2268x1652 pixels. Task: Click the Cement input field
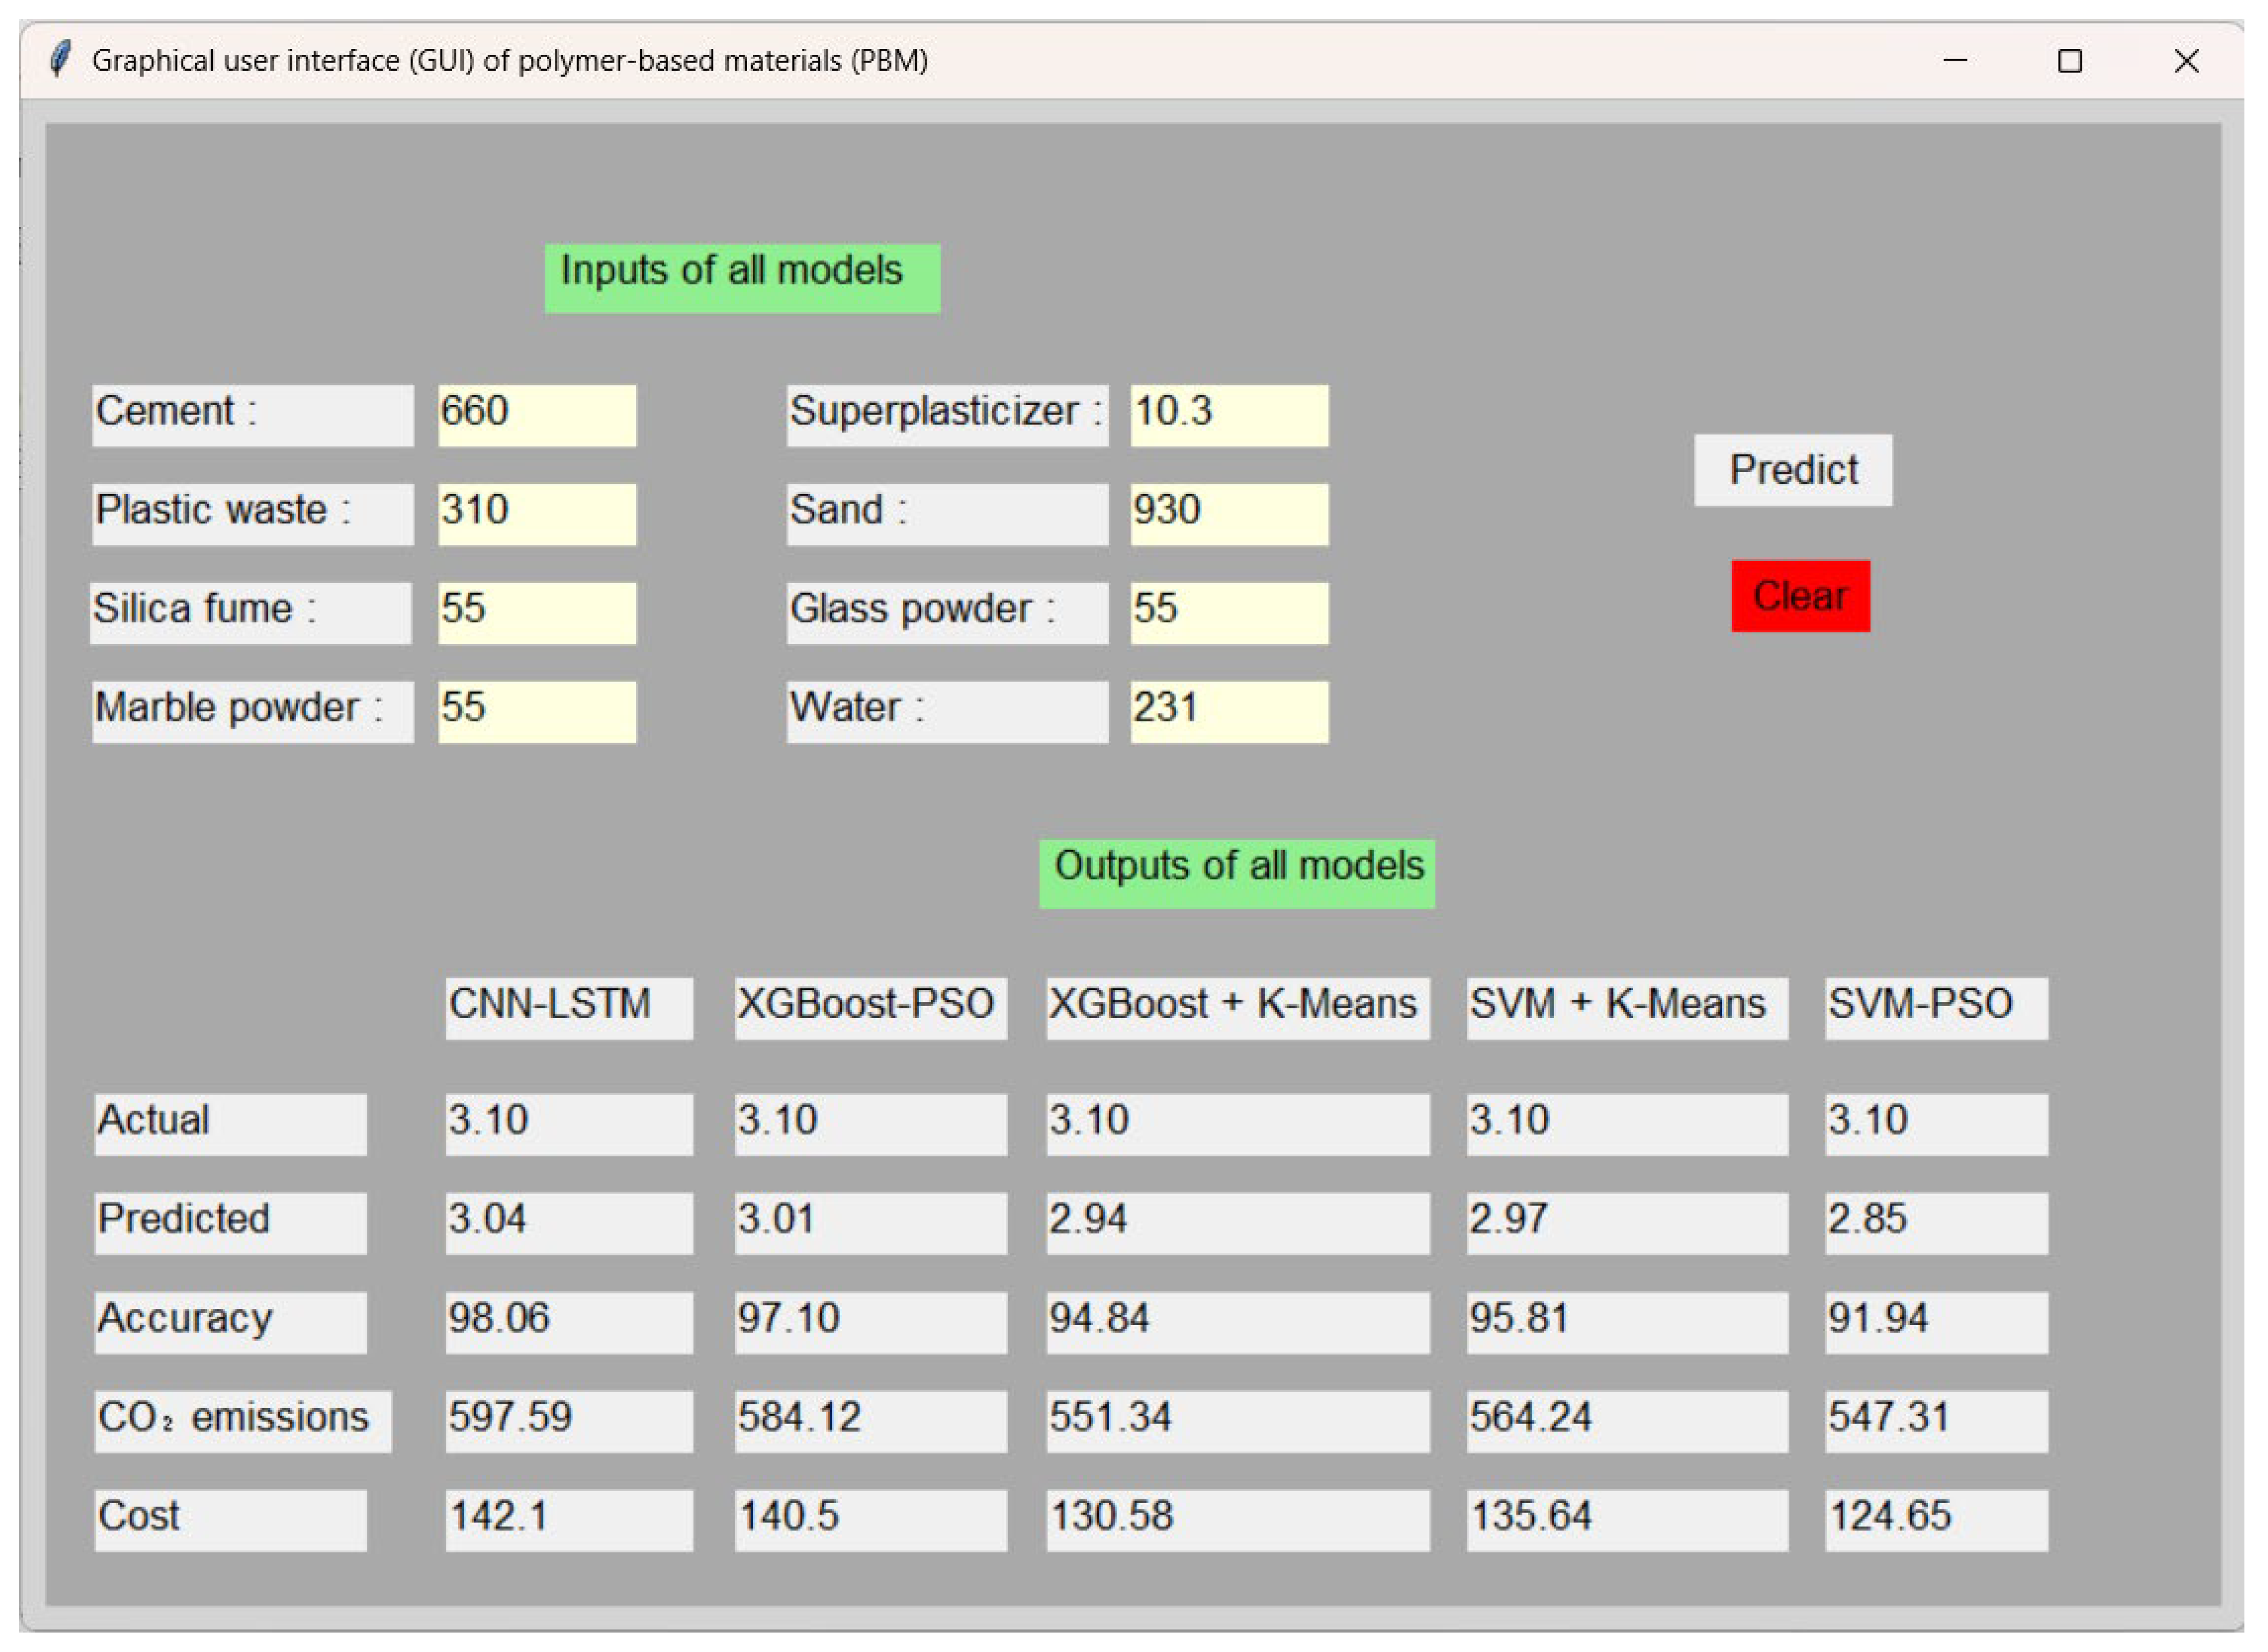[x=537, y=415]
